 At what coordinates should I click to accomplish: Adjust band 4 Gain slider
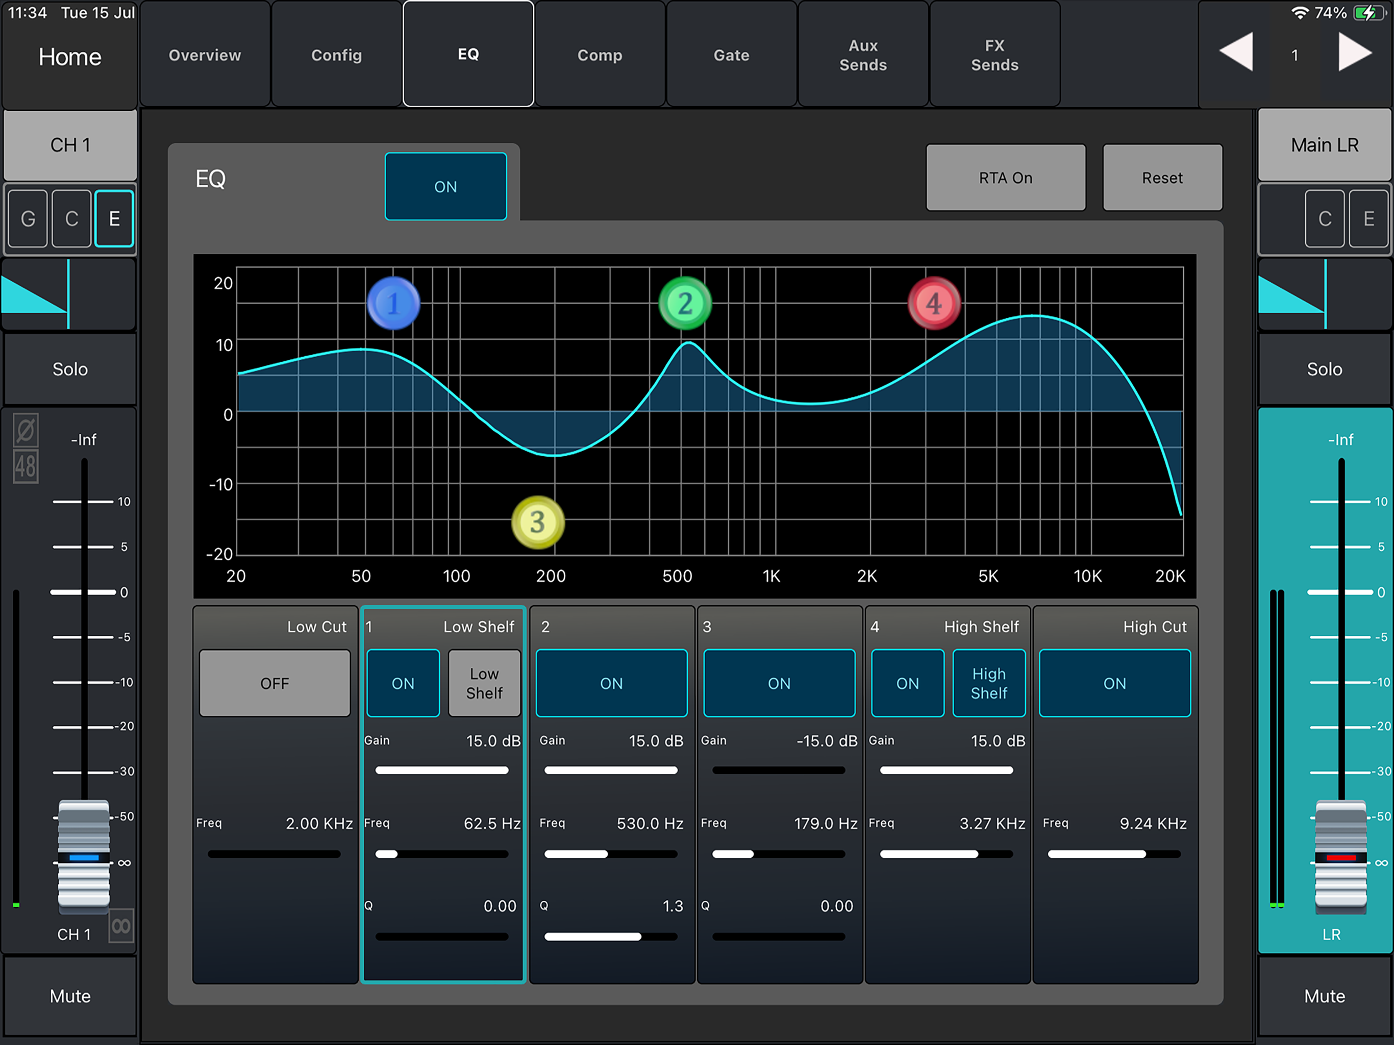(x=947, y=770)
